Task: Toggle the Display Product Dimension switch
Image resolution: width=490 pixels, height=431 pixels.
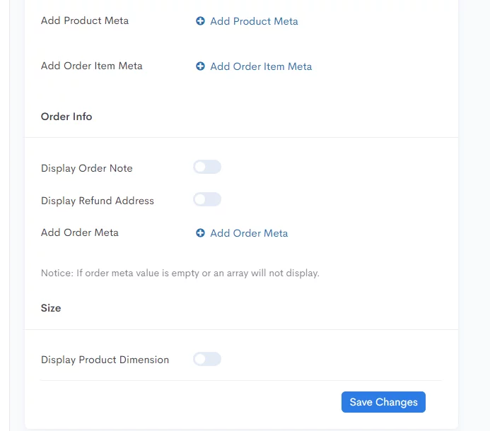Action: [207, 359]
